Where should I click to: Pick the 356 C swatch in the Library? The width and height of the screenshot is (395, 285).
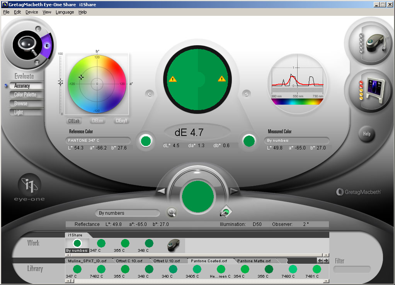coord(269,269)
